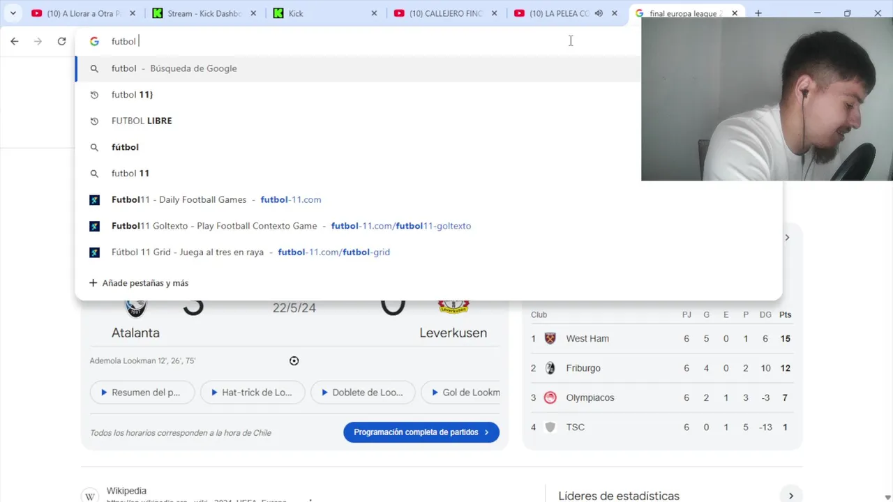Viewport: 893px width, 502px height.
Task: Click the Atalanta team name
Action: pyautogui.click(x=135, y=333)
